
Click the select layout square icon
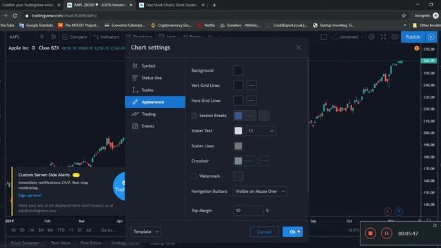click(x=324, y=37)
